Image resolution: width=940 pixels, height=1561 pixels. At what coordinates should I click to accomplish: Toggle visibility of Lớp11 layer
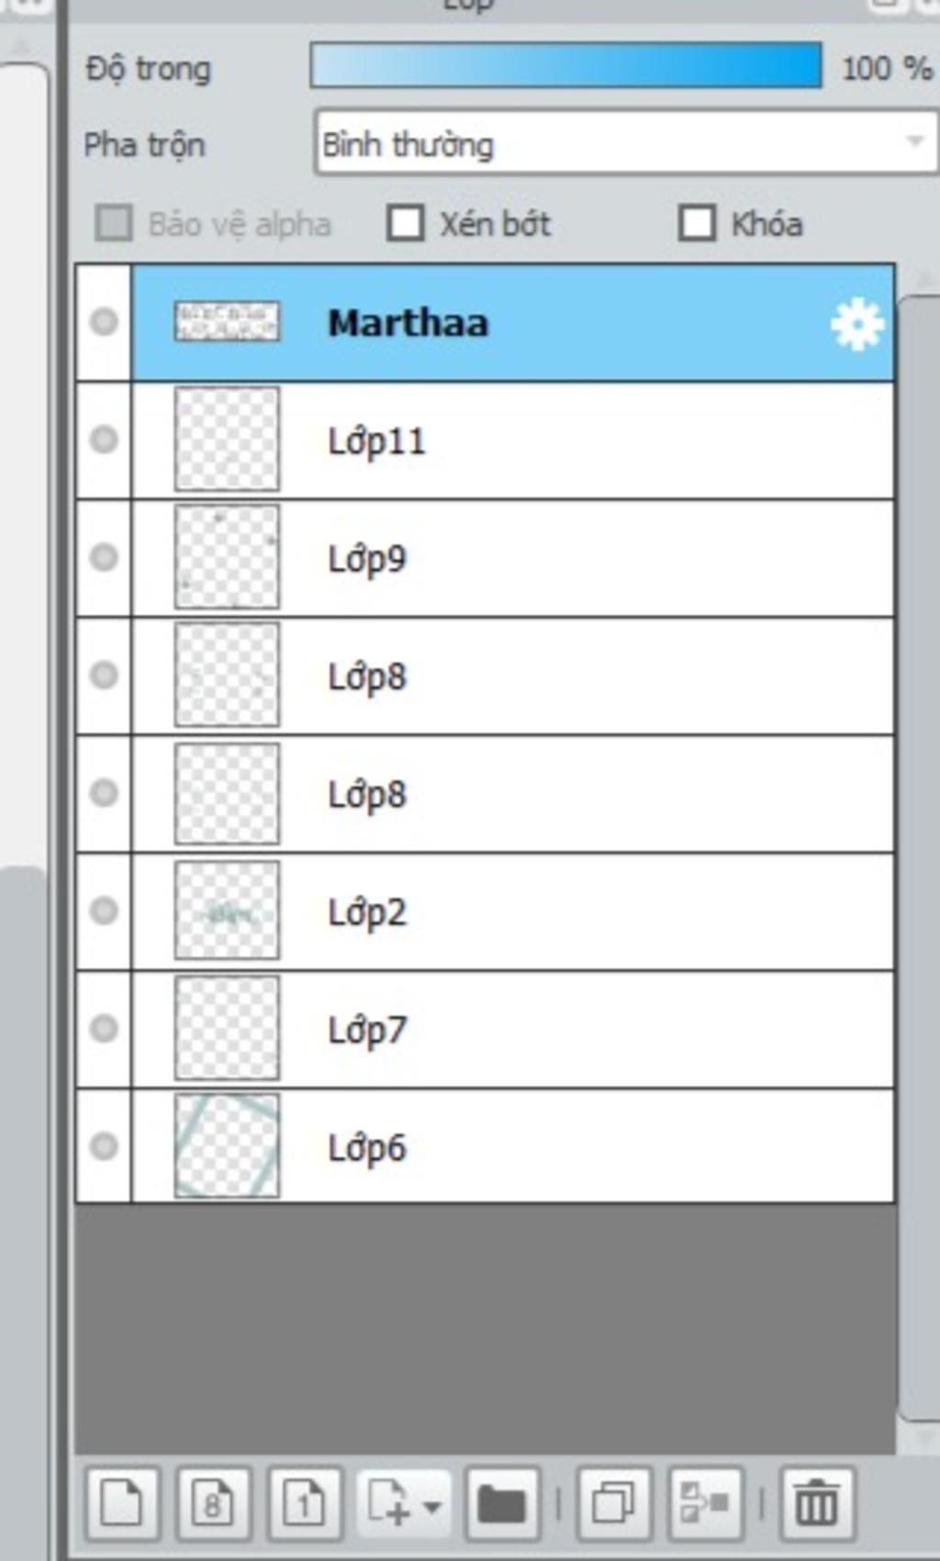coord(104,440)
